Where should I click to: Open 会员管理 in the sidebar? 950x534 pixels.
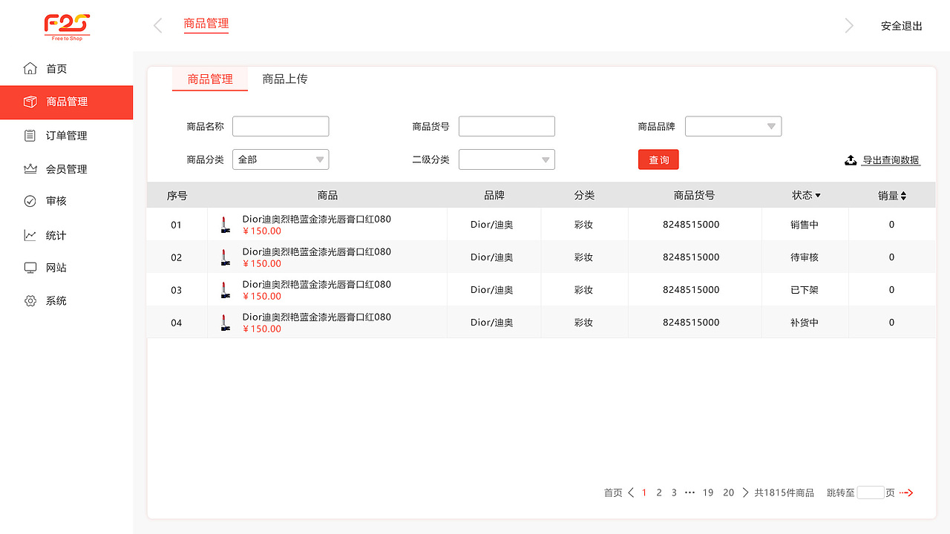pos(67,169)
